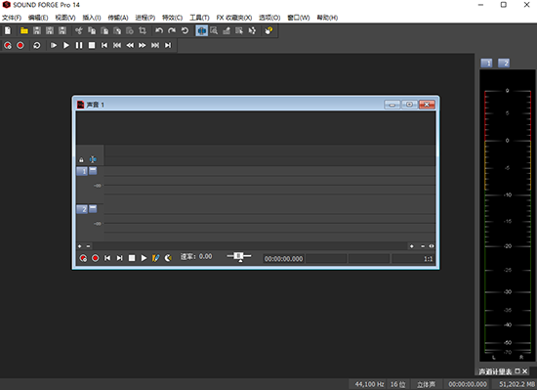
Task: Pause playback in main transport bar
Action: point(79,45)
